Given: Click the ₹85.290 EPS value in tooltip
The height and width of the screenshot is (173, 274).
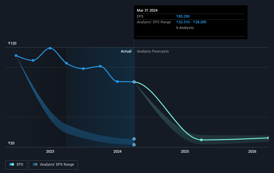Looking at the screenshot, I should coord(183,16).
